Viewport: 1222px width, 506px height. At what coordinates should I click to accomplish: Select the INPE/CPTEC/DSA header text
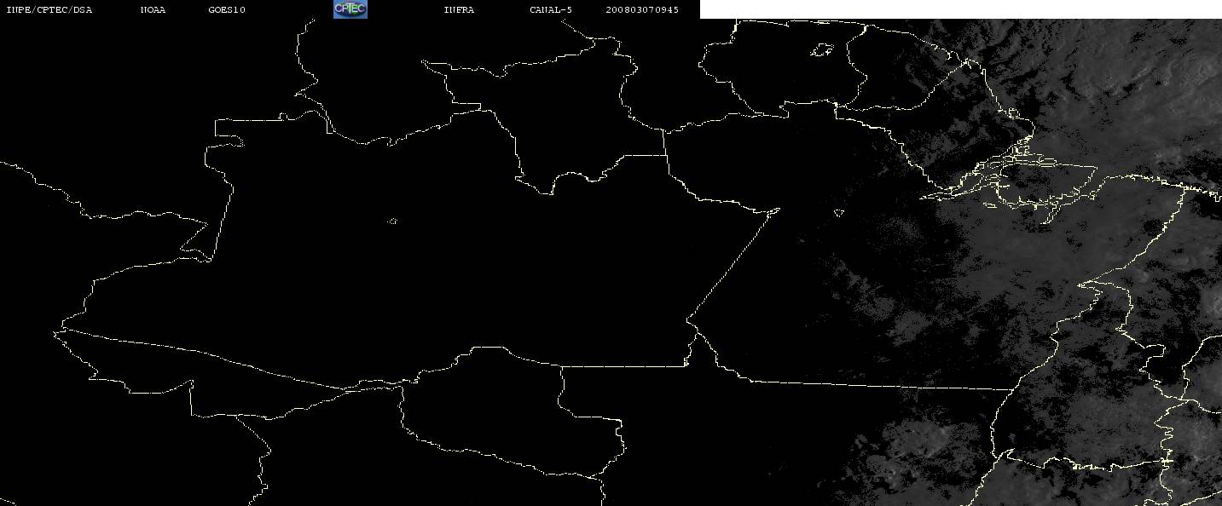[x=49, y=10]
